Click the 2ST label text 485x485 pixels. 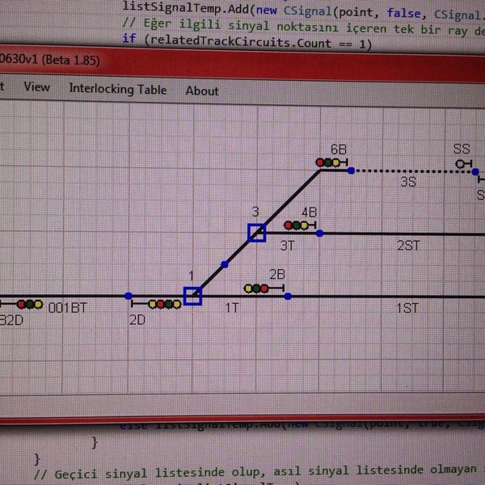pos(408,246)
